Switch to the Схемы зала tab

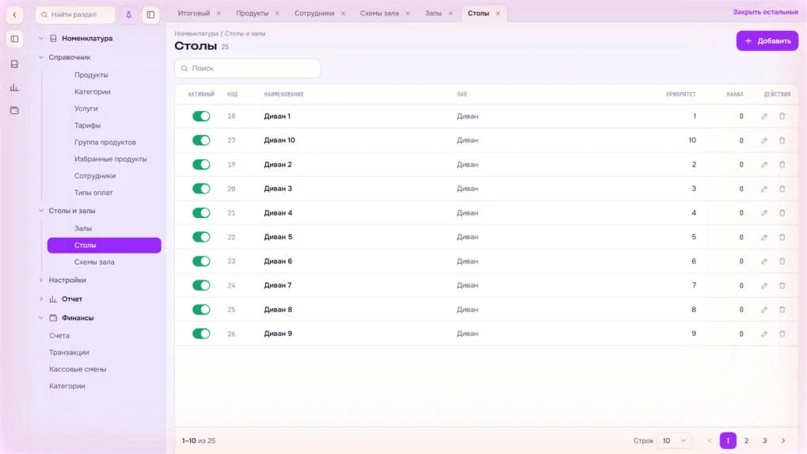379,13
